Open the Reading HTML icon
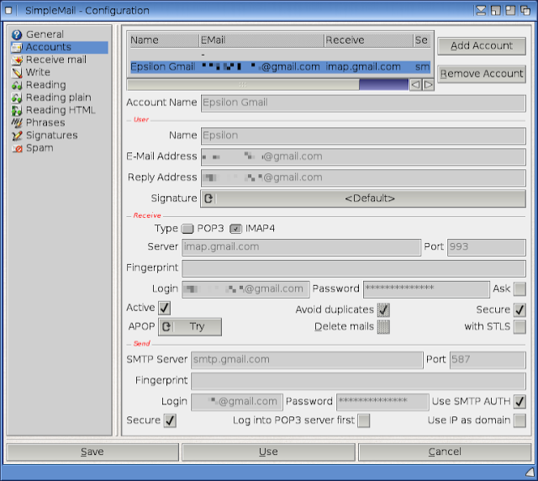The height and width of the screenshot is (481, 538). (x=17, y=110)
